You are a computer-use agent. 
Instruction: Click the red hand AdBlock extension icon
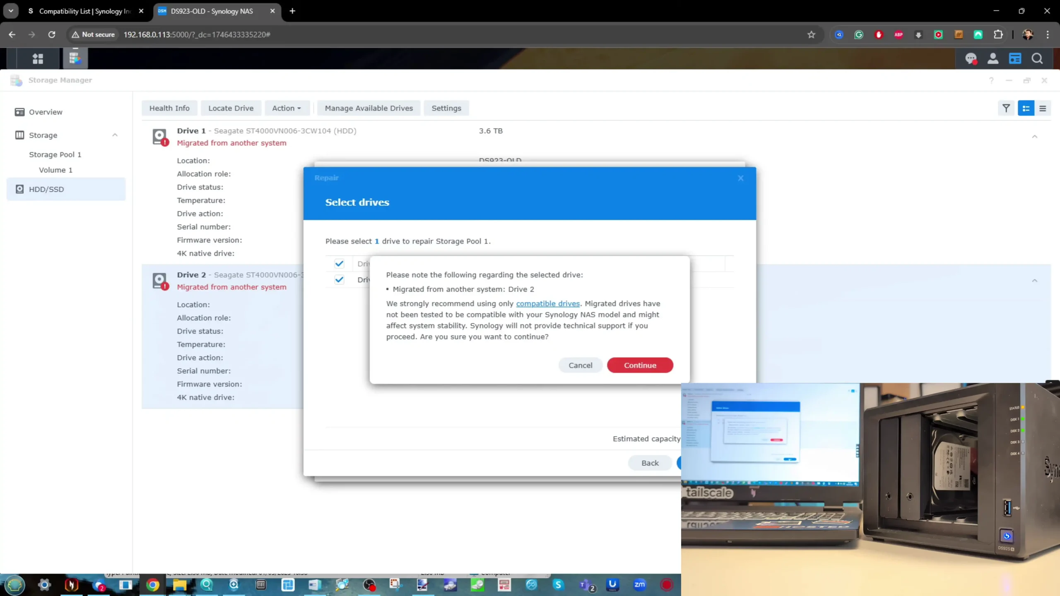(x=879, y=35)
